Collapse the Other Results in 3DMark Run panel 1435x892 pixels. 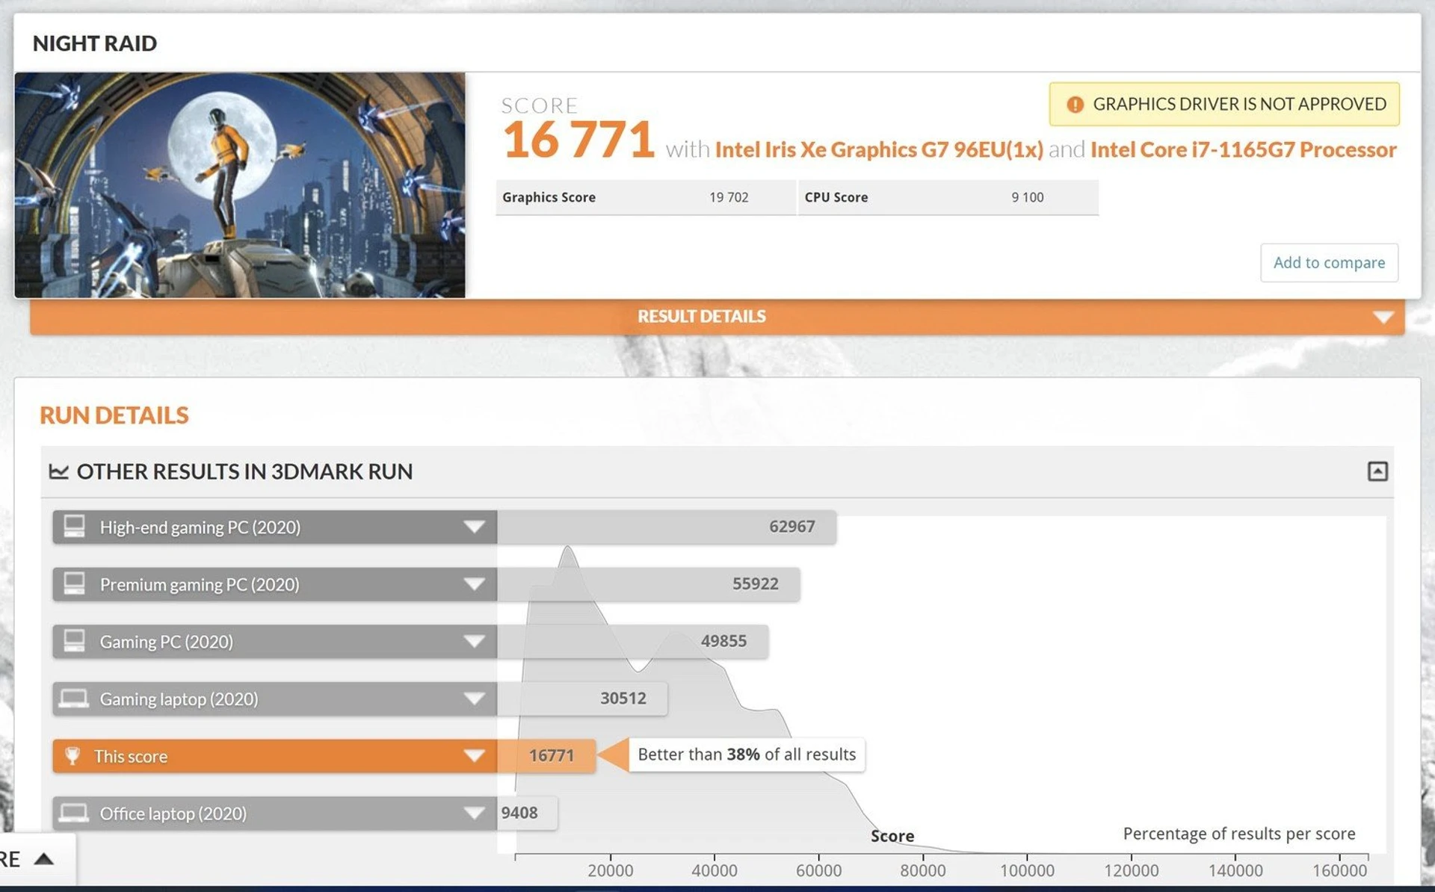tap(1377, 471)
